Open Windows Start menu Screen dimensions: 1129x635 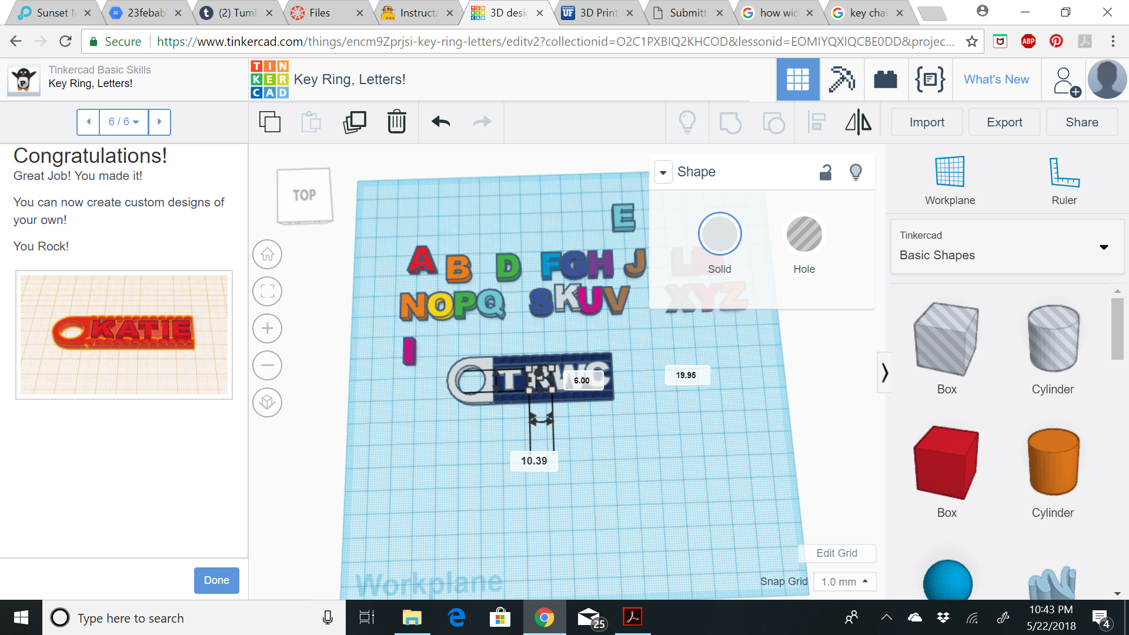pyautogui.click(x=21, y=617)
